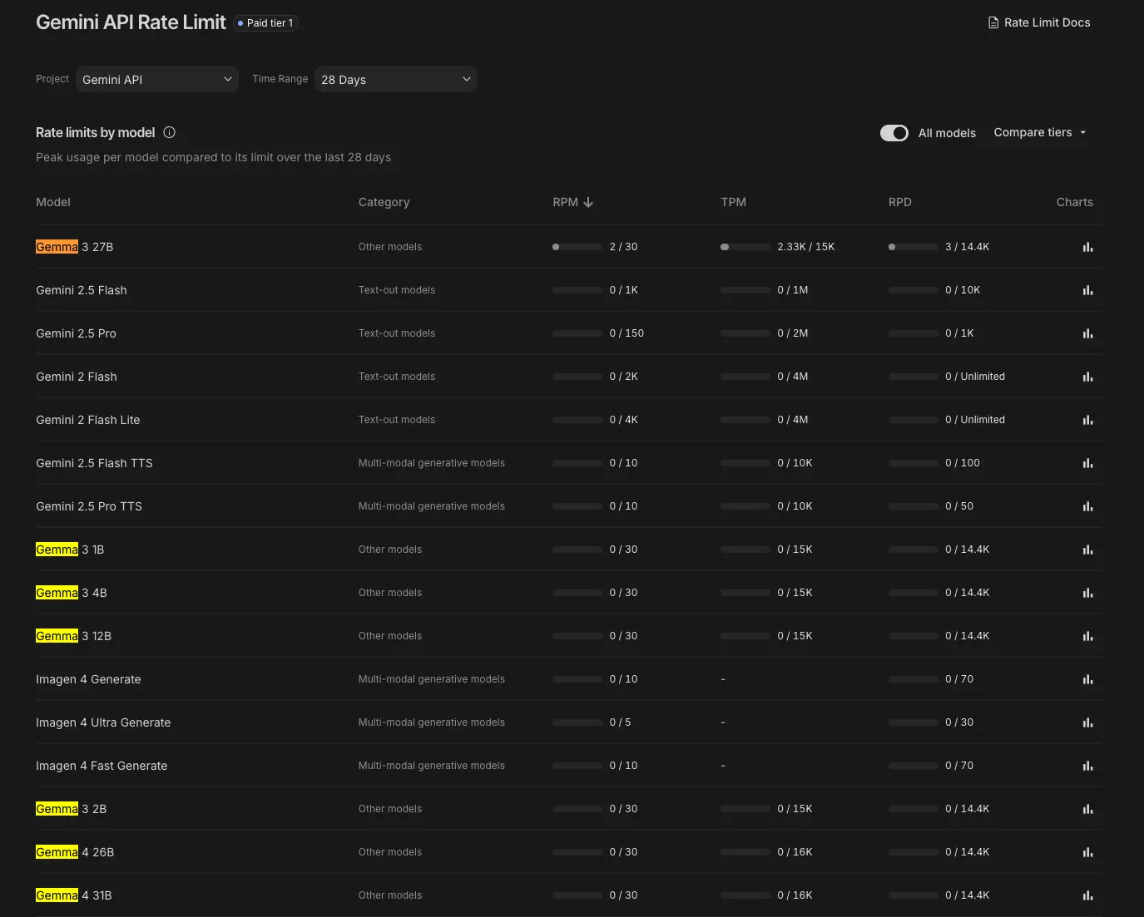This screenshot has height=917, width=1144.
Task: Click the Gemma 3 27B RPM usage bar
Action: coord(577,247)
